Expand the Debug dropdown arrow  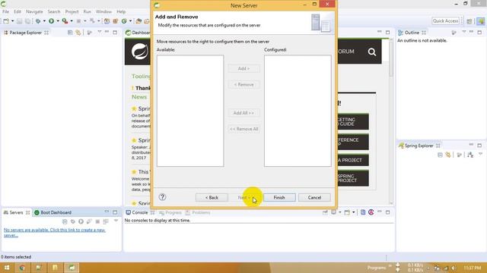pyautogui.click(x=44, y=21)
